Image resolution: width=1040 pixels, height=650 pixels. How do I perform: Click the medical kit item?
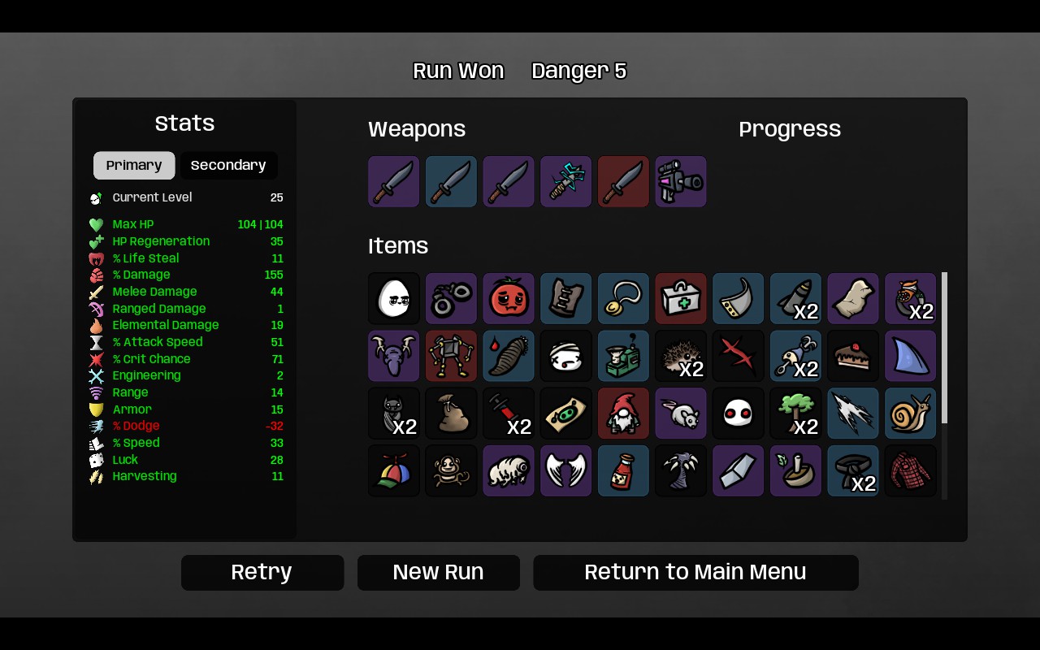tap(681, 298)
